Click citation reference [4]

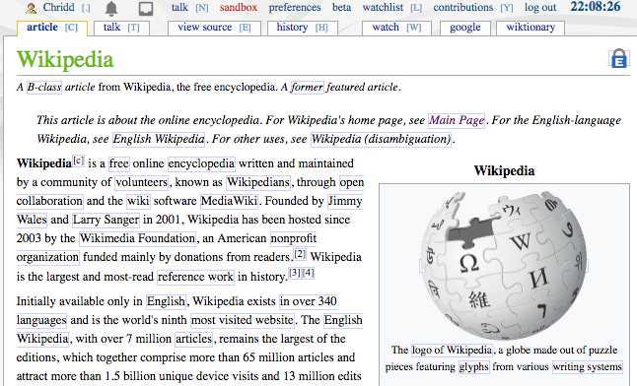309,273
